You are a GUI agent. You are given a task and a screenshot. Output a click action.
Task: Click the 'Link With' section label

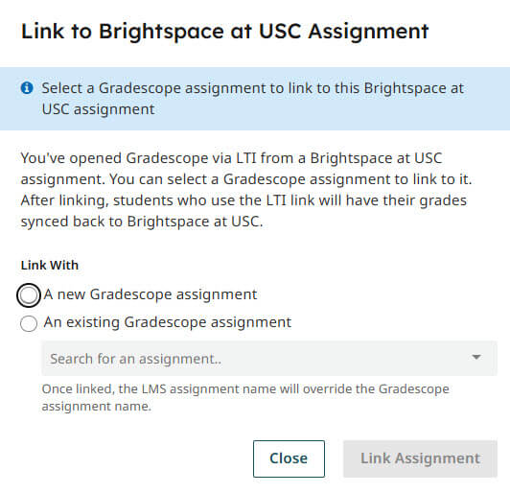[x=50, y=266]
